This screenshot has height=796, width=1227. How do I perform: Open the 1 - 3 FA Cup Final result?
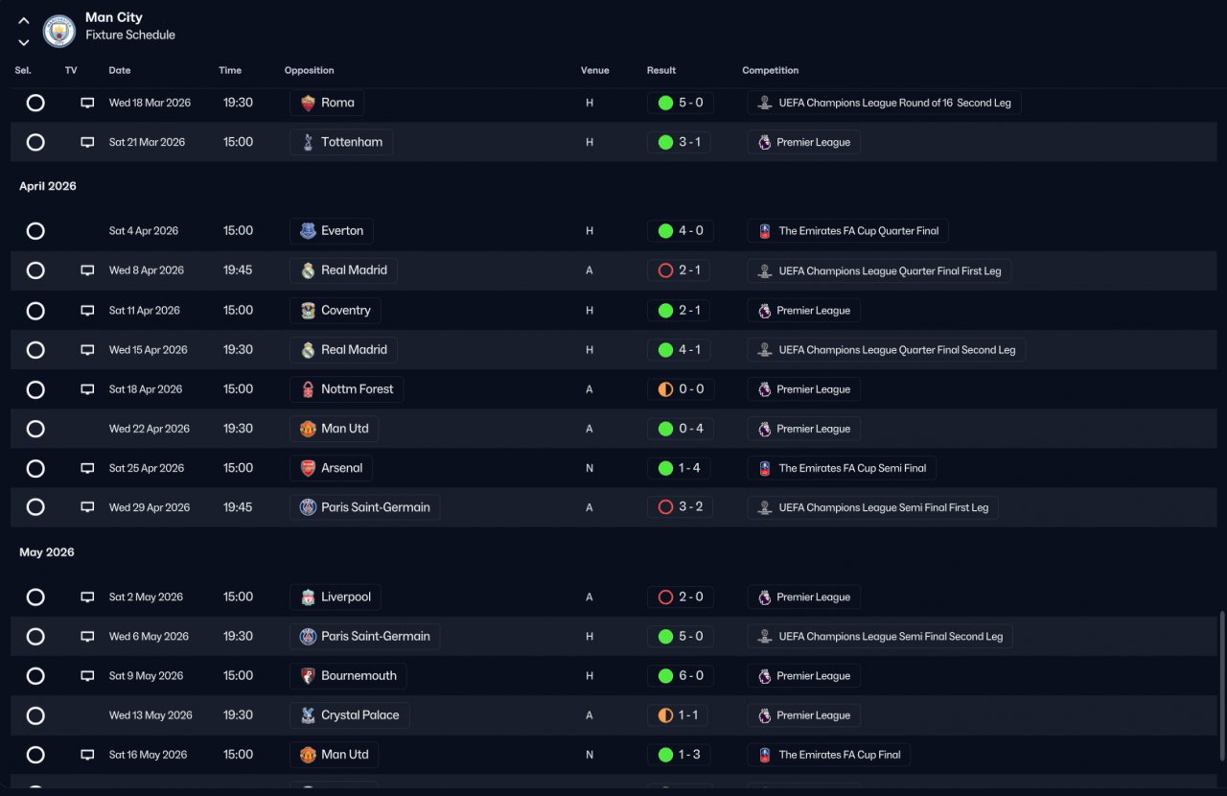point(680,755)
